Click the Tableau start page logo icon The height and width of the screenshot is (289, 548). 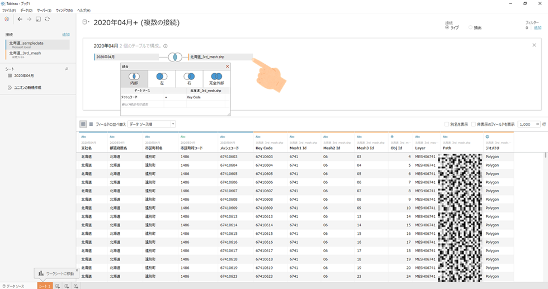tap(7, 19)
